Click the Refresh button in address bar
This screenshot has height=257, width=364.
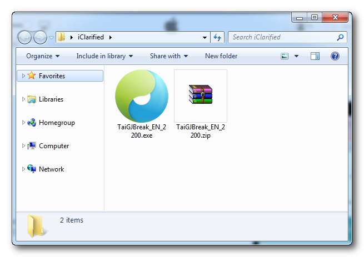click(x=217, y=37)
